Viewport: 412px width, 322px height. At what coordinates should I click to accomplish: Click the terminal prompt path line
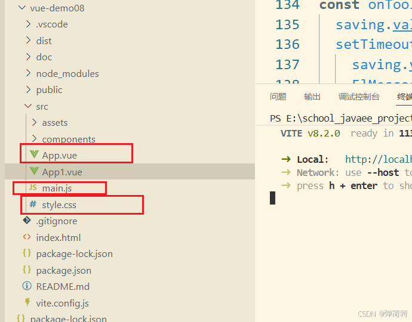tap(341, 118)
